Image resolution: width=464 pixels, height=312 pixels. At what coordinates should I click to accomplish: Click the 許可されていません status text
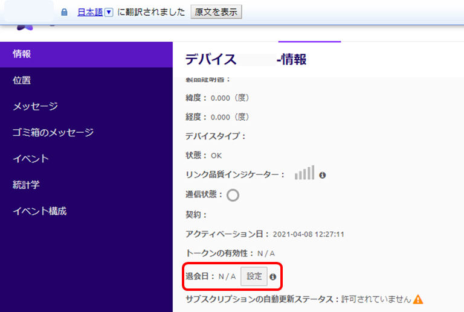click(376, 299)
